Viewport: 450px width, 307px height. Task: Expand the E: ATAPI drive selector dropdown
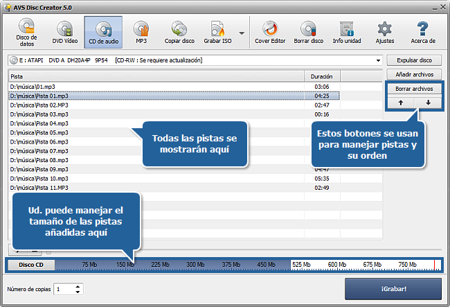[x=378, y=60]
